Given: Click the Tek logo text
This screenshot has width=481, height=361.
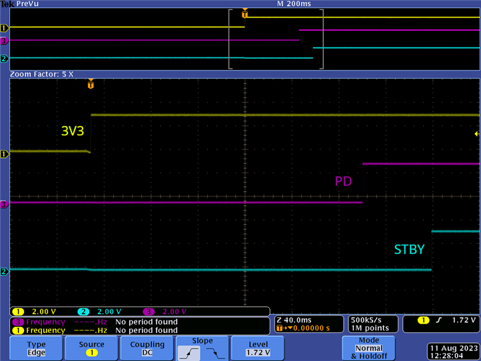Looking at the screenshot, I should click(7, 4).
